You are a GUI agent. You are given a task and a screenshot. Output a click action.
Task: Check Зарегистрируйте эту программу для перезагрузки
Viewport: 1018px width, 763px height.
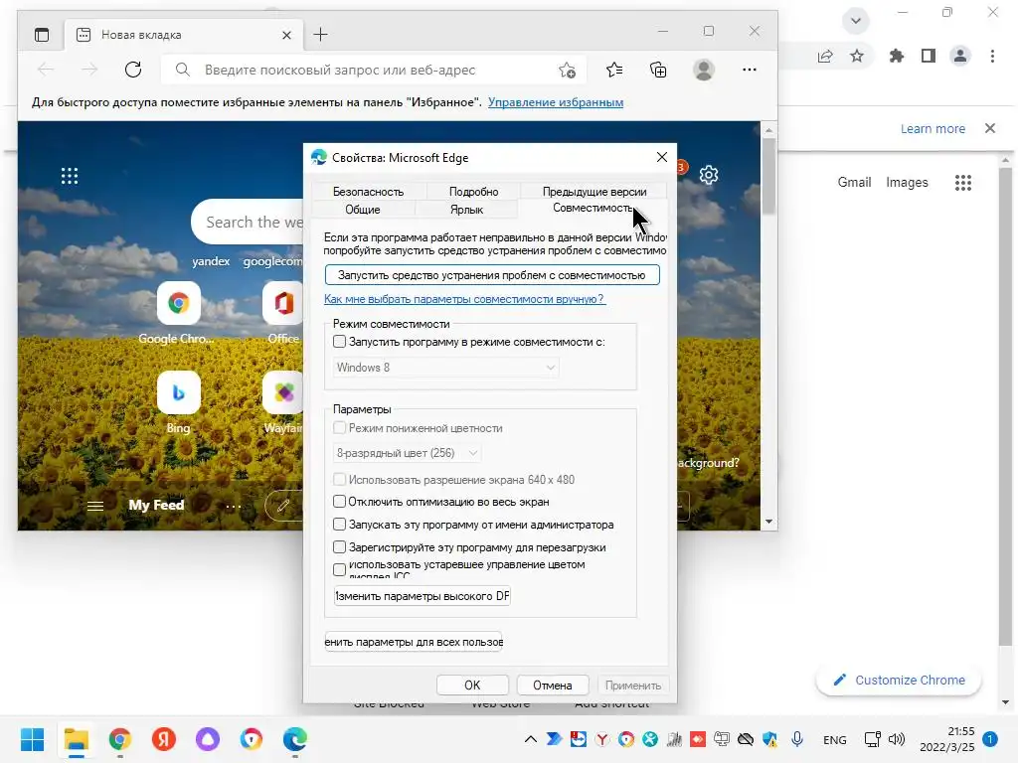click(x=340, y=547)
